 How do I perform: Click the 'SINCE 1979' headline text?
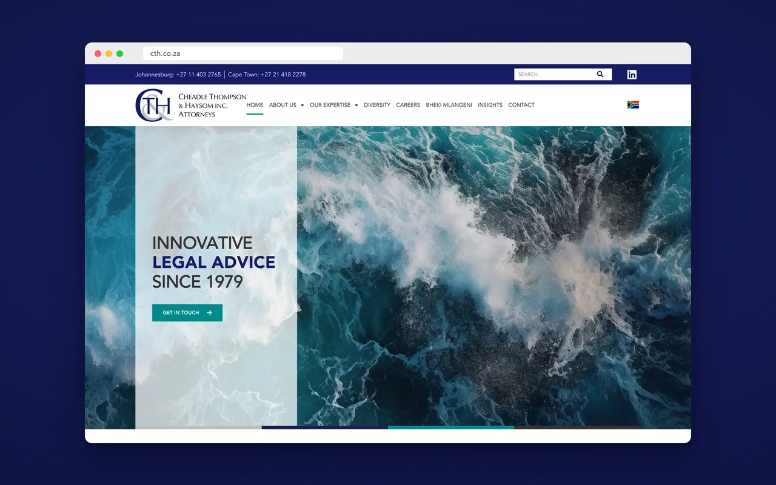pos(198,282)
